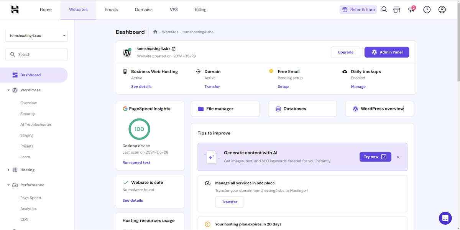The height and width of the screenshot is (230, 460).
Task: Open the Hostinger marketplace icon
Action: tap(397, 9)
